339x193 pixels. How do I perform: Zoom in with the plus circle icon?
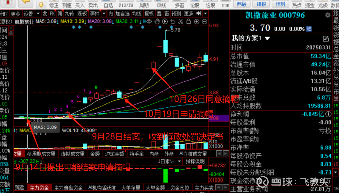[x=196, y=21]
